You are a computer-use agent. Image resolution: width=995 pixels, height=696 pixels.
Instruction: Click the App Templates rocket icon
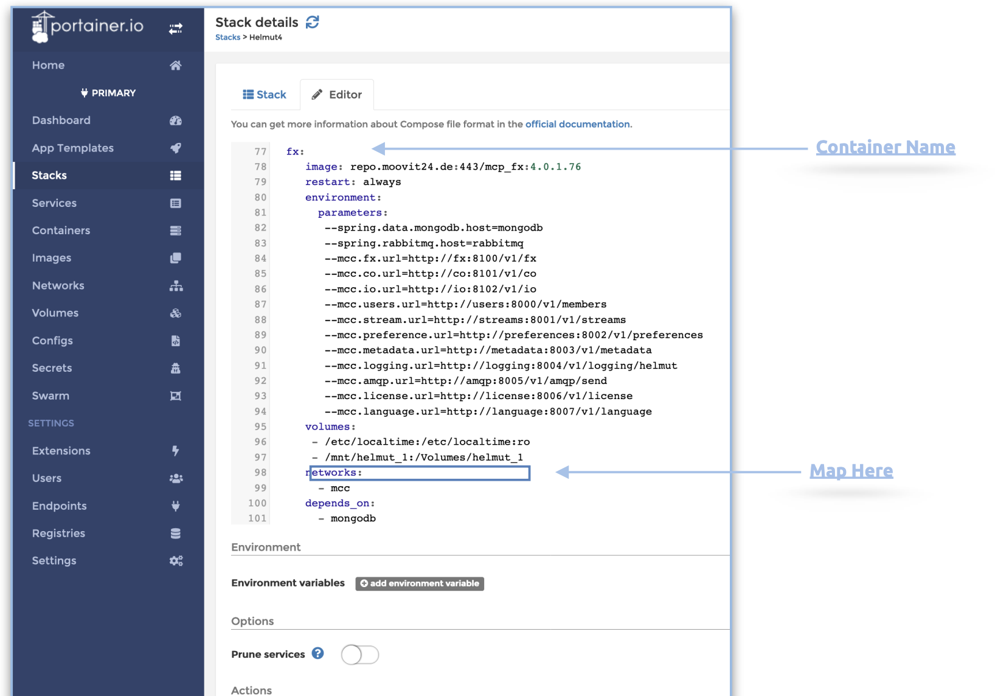(175, 148)
